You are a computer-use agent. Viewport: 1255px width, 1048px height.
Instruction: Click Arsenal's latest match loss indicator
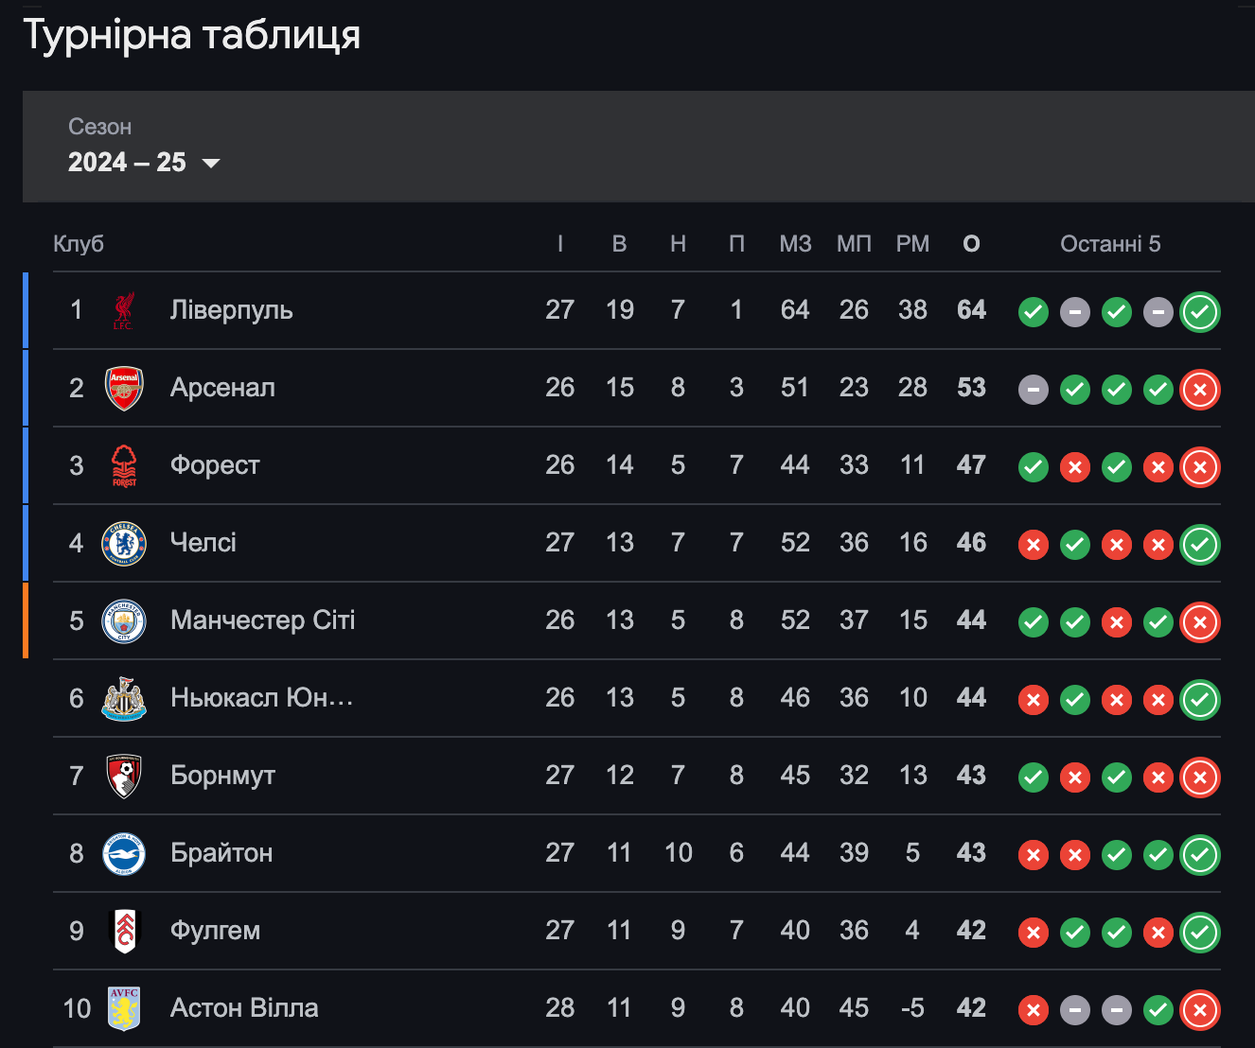click(1200, 390)
